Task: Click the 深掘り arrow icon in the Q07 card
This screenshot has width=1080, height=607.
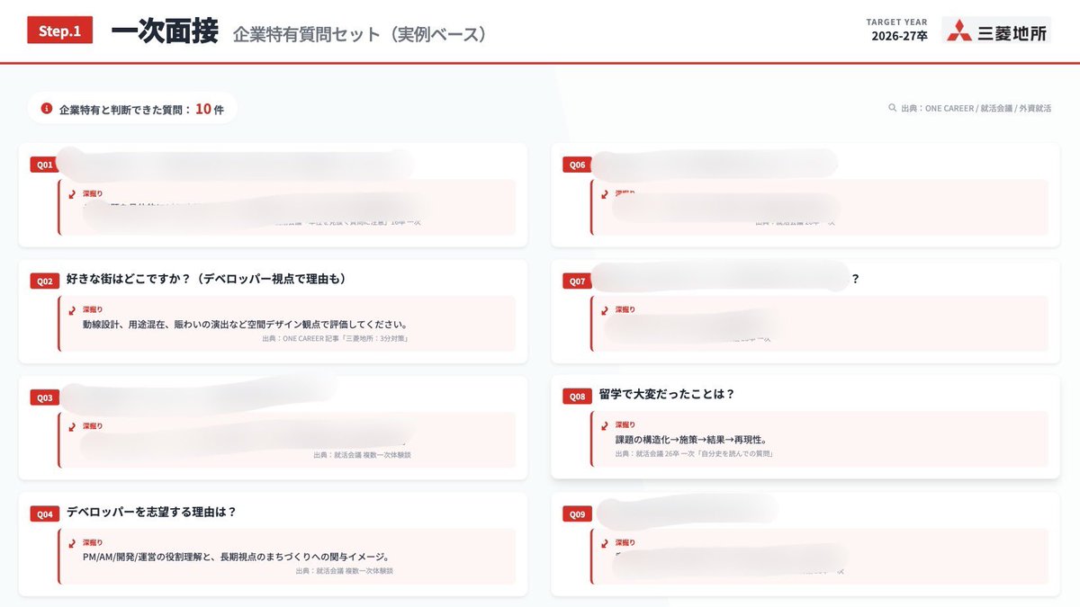Action: pyautogui.click(x=605, y=309)
